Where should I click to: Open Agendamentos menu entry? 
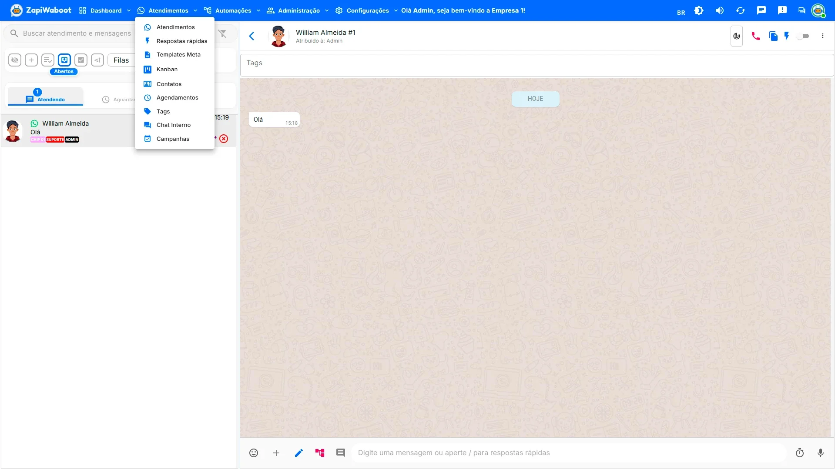tap(174, 98)
